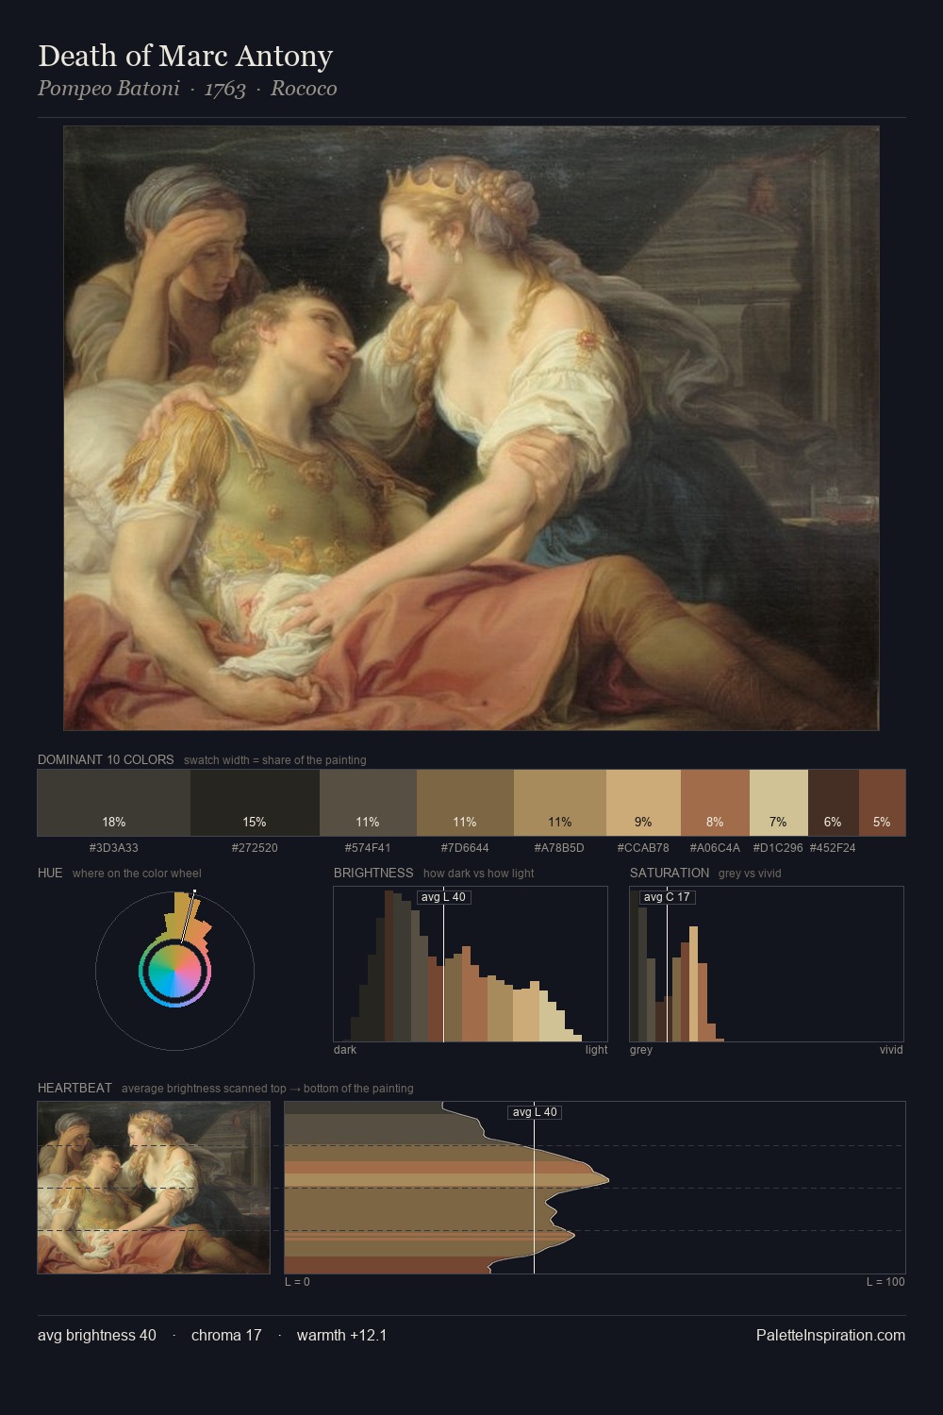Click the #A06C4A hex code label
The height and width of the screenshot is (1415, 943).
[715, 848]
